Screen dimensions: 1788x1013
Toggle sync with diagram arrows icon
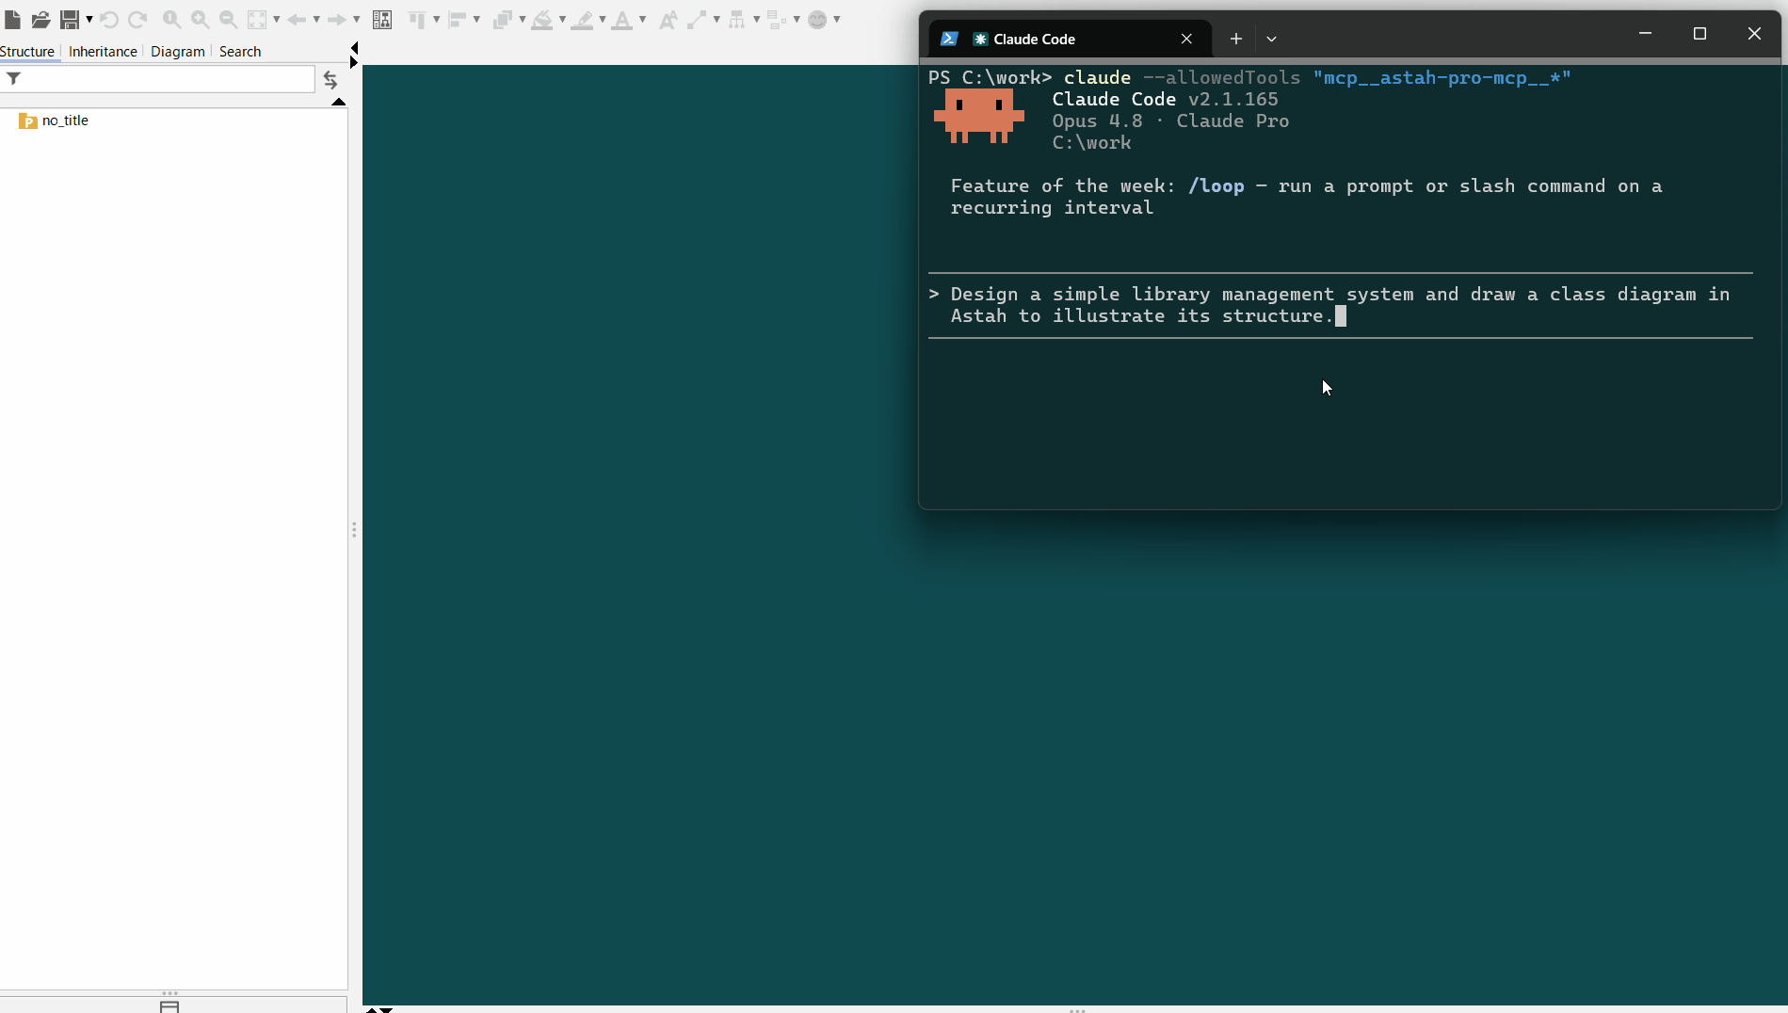(330, 80)
